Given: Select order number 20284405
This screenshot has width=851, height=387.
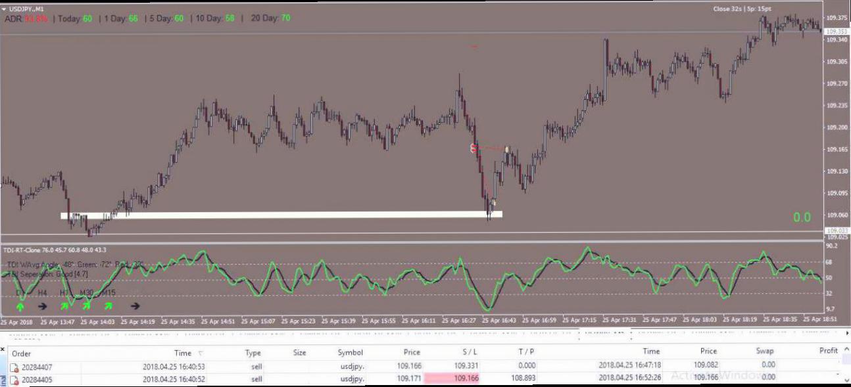Looking at the screenshot, I should coord(37,380).
